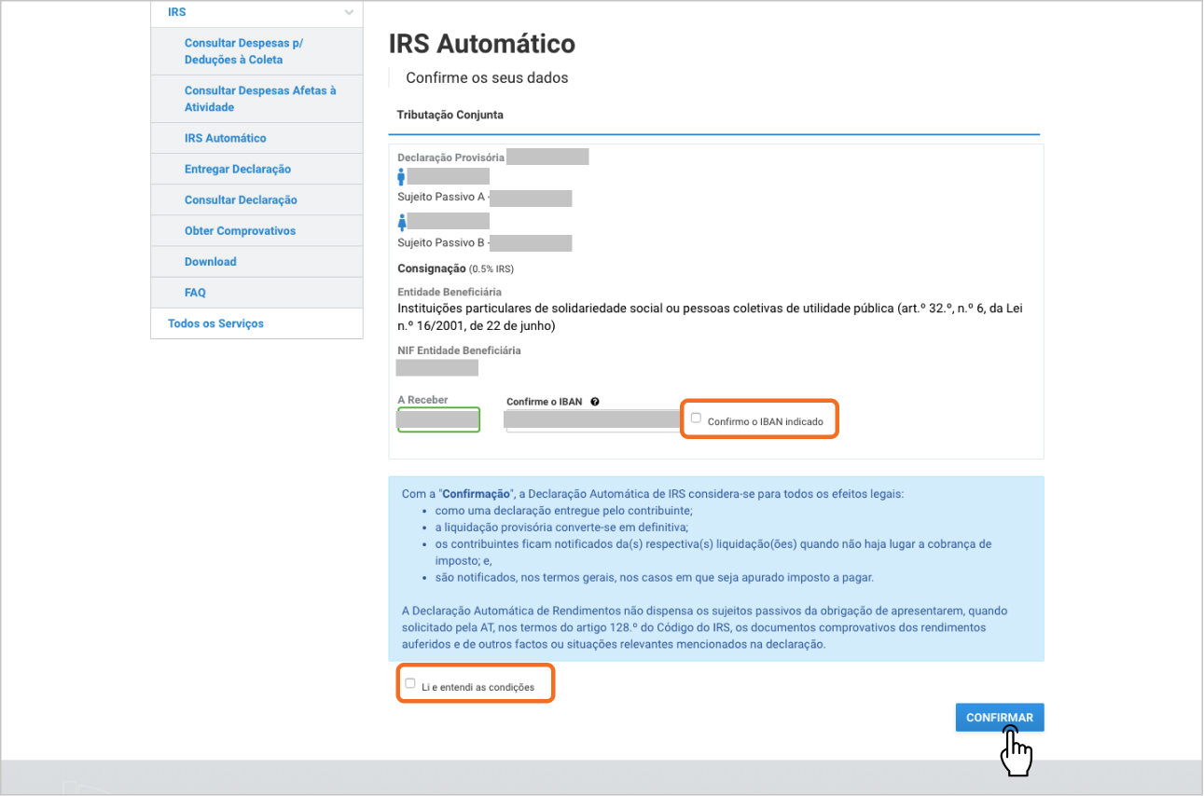Open Consultar Despesas p/ Deduções à Coleta

click(243, 51)
